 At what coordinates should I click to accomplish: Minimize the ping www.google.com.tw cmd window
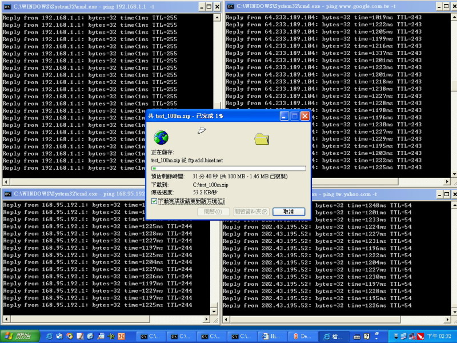coord(439,6)
